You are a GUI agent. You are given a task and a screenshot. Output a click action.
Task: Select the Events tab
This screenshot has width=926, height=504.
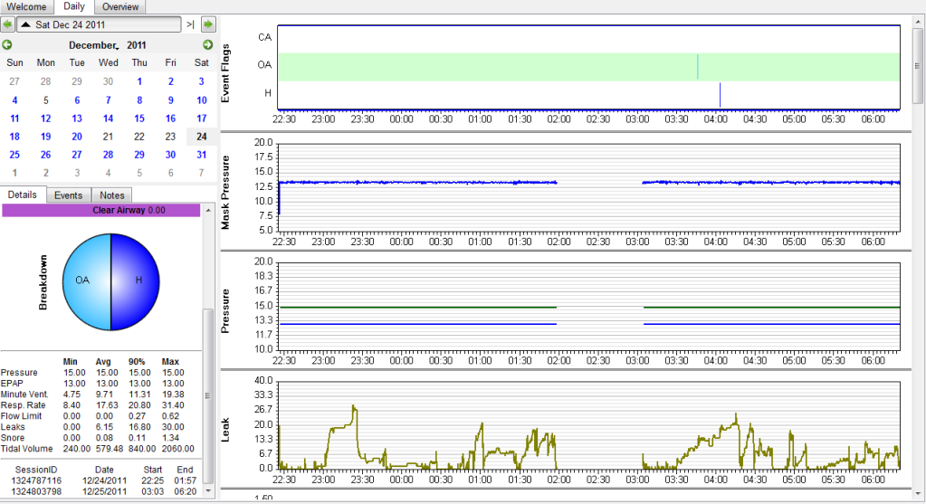tap(68, 195)
